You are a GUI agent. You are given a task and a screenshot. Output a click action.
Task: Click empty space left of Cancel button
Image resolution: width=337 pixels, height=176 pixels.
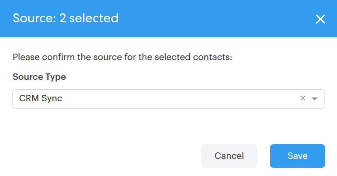coord(107,156)
